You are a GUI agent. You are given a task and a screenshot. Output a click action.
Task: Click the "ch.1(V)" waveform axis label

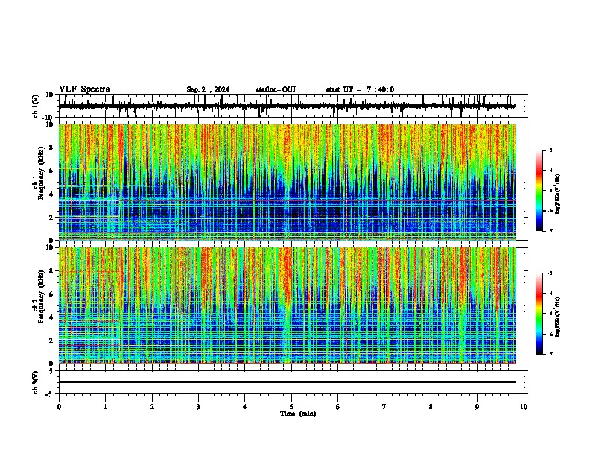[36, 106]
